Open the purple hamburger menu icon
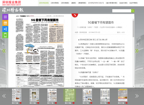This screenshot has height=105, width=144. (5, 17)
